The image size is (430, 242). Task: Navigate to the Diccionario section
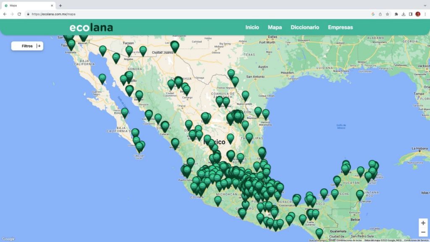click(304, 27)
